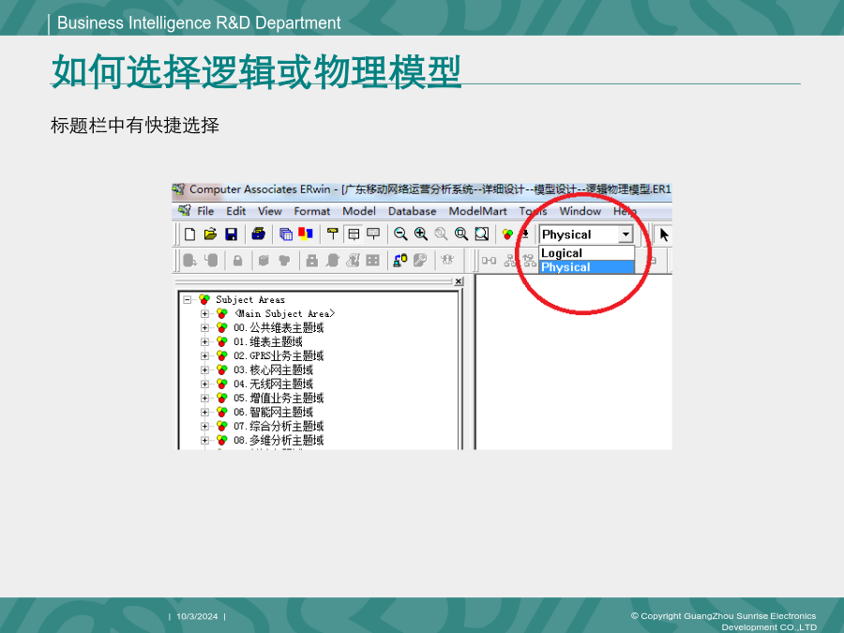Click the greyed linked-boxes relationship icon
The width and height of the screenshot is (844, 633).
(489, 261)
